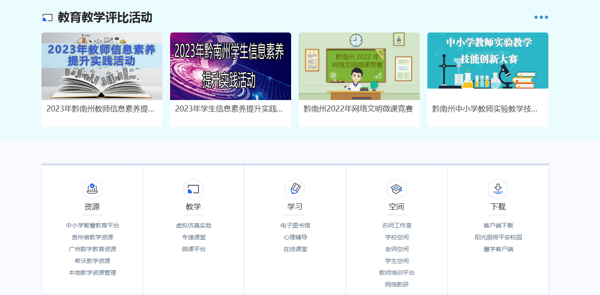Open 专递课堂 link
Image resolution: width=600 pixels, height=295 pixels.
point(194,237)
